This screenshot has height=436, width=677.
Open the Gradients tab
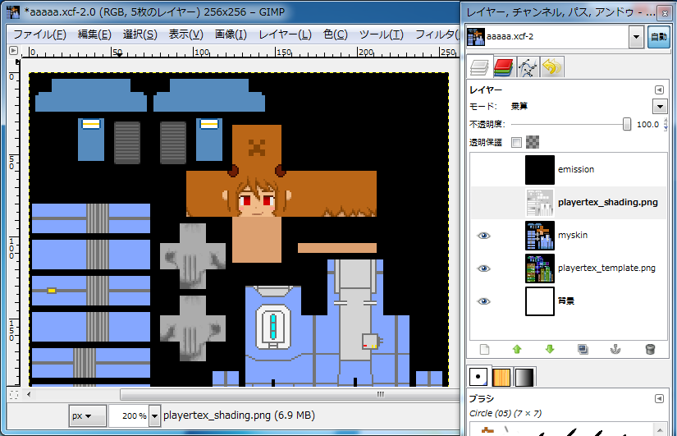tap(524, 377)
